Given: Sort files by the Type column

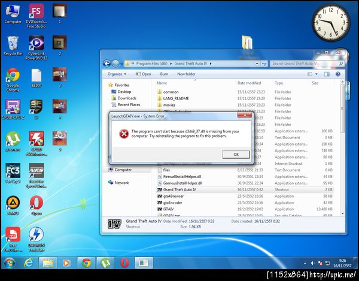Looking at the screenshot, I should pyautogui.click(x=279, y=83).
